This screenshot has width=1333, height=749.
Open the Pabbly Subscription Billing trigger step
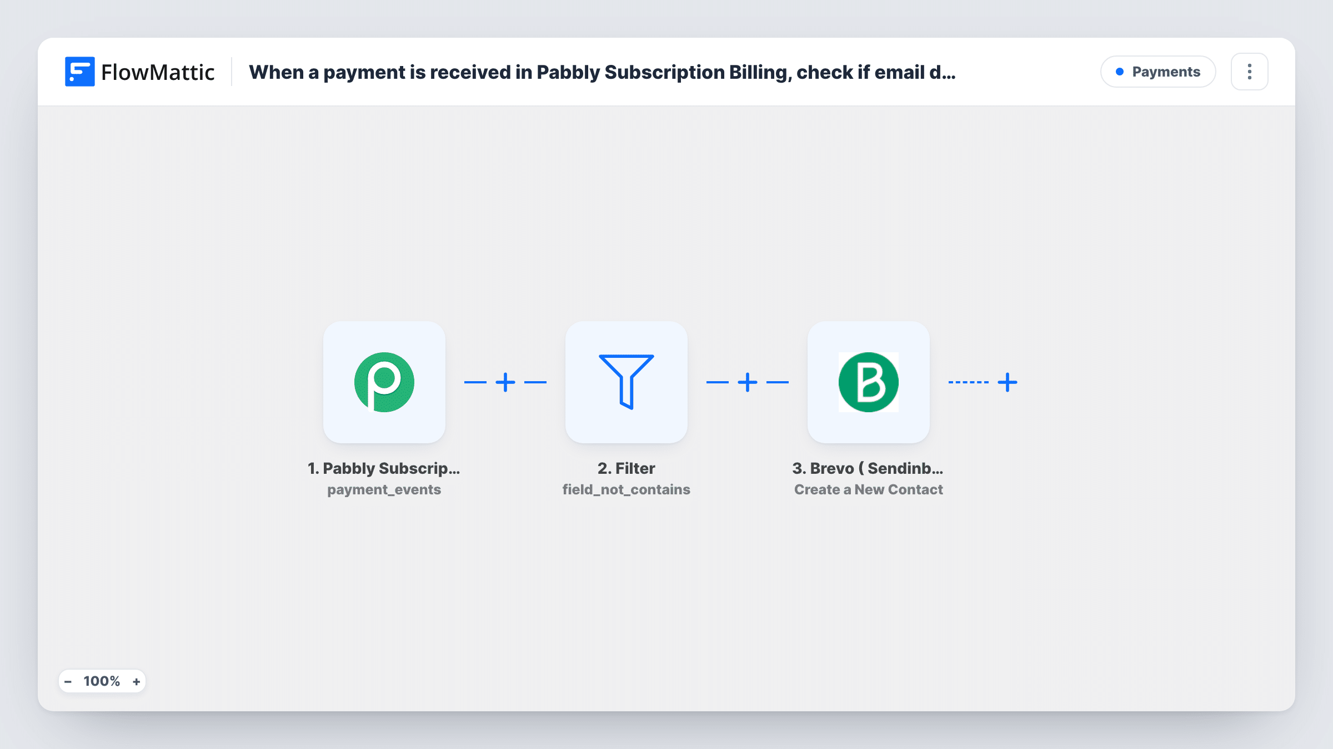[x=384, y=382]
